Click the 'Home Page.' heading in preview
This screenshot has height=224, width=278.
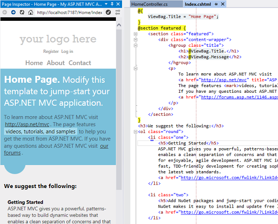click(x=32, y=79)
